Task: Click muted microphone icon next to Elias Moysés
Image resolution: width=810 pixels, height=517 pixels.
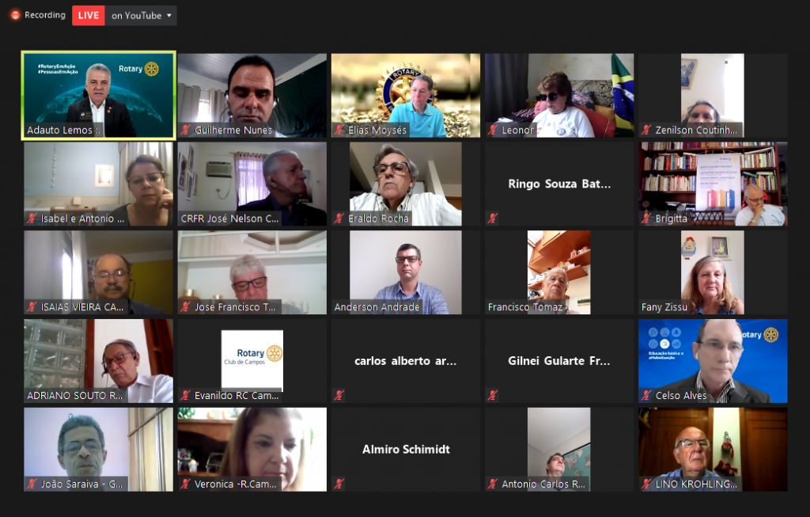Action: [x=339, y=130]
